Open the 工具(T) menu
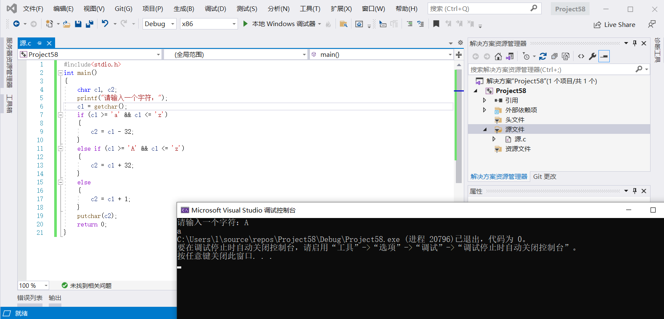Viewport: 664px width, 319px height. click(310, 8)
